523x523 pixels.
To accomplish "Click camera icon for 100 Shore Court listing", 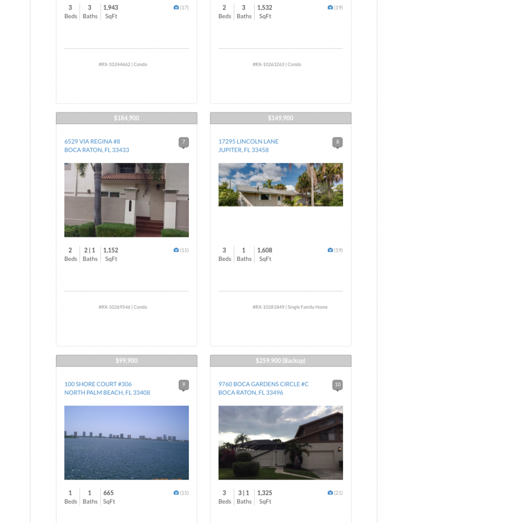I will (x=176, y=493).
